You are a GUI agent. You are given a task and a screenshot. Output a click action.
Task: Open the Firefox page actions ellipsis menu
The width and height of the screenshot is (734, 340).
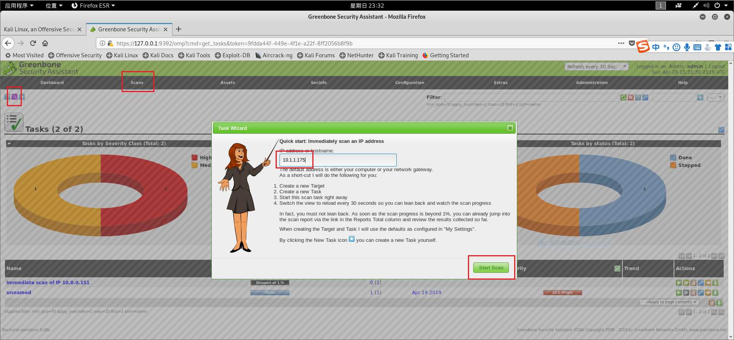pos(621,43)
